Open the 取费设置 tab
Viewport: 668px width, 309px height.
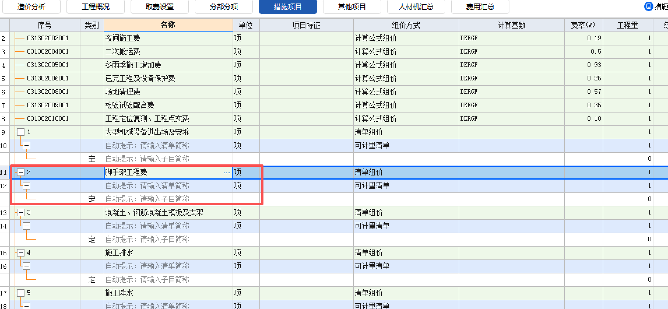click(x=159, y=7)
